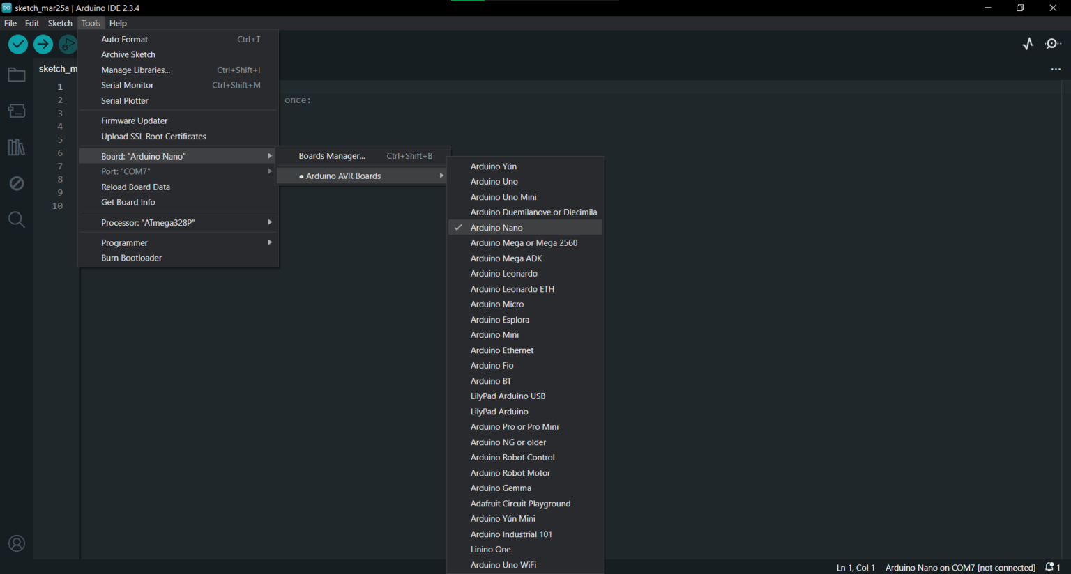
Task: Select Arduino Uno from board list
Action: (x=494, y=182)
